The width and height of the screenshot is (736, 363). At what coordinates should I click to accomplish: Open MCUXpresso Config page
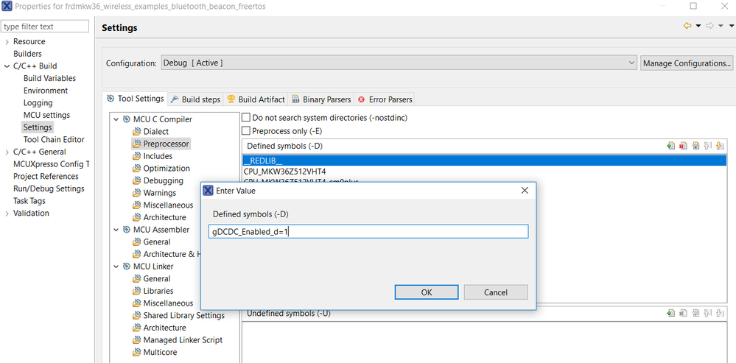[x=51, y=164]
